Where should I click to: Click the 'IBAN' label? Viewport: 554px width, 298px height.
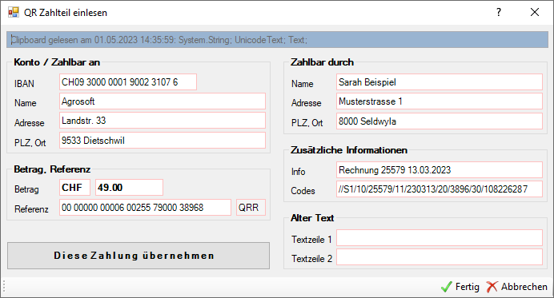(x=24, y=84)
